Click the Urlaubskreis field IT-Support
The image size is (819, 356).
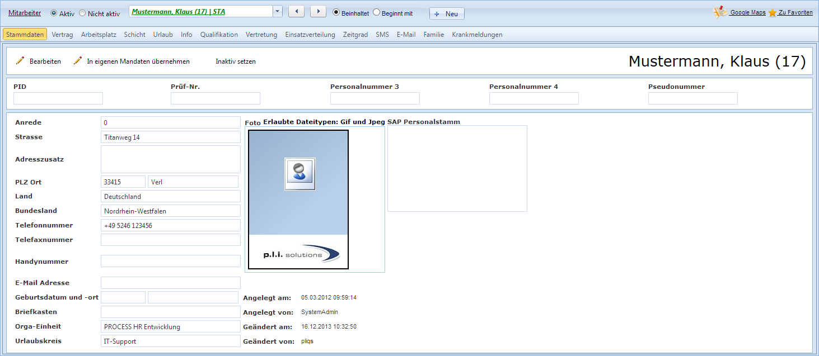171,341
